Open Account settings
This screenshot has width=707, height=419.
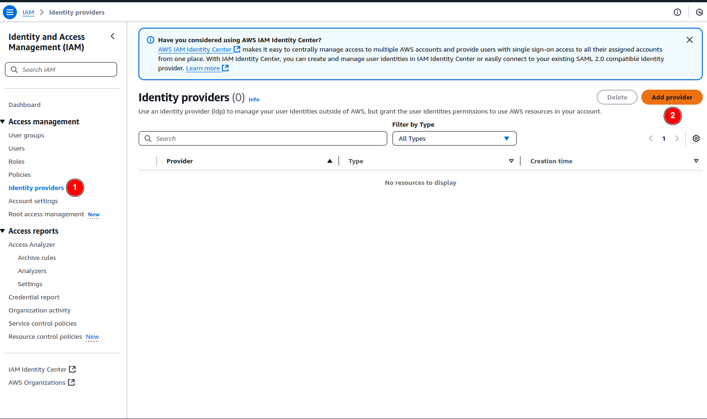33,201
